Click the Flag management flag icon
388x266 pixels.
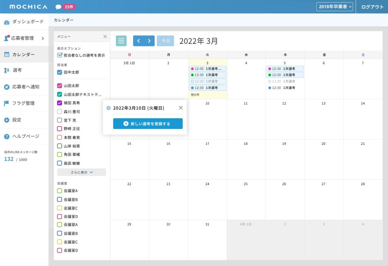point(6,104)
